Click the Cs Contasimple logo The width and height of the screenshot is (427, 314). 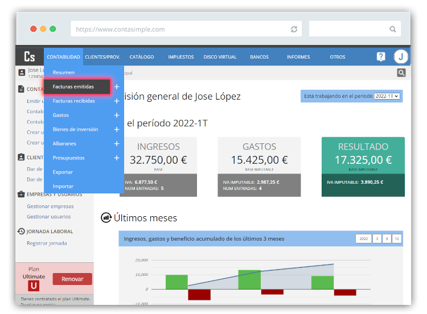[30, 56]
